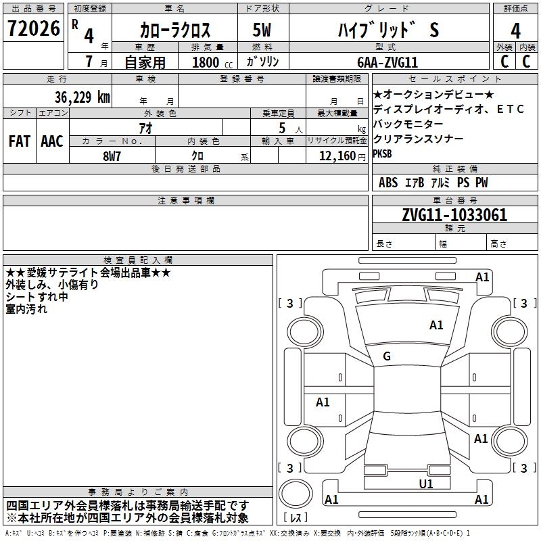The width and height of the screenshot is (541, 541).
Task: Select the grade ハイブリッド S
Action: point(388,30)
